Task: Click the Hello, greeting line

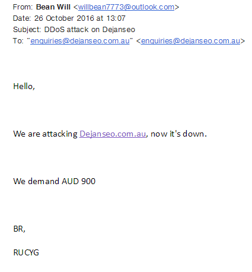Action: [24, 86]
